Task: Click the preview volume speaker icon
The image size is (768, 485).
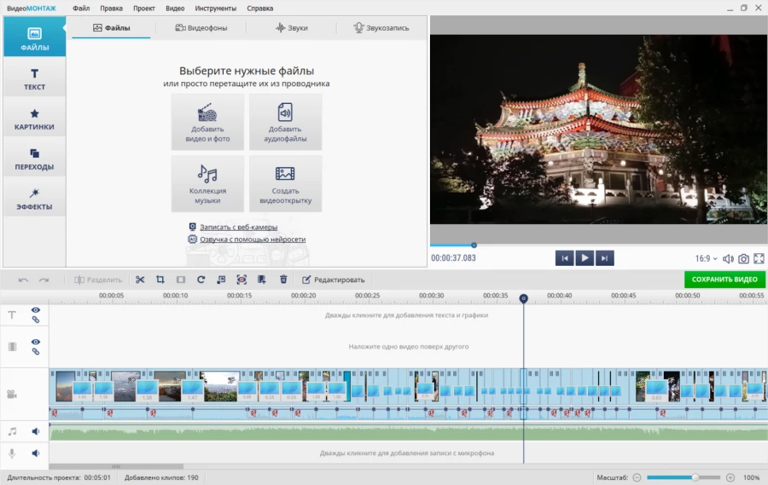Action: click(729, 258)
